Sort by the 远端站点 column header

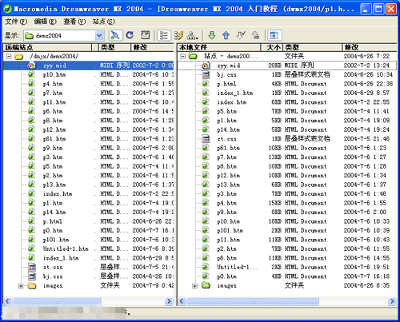47,47
